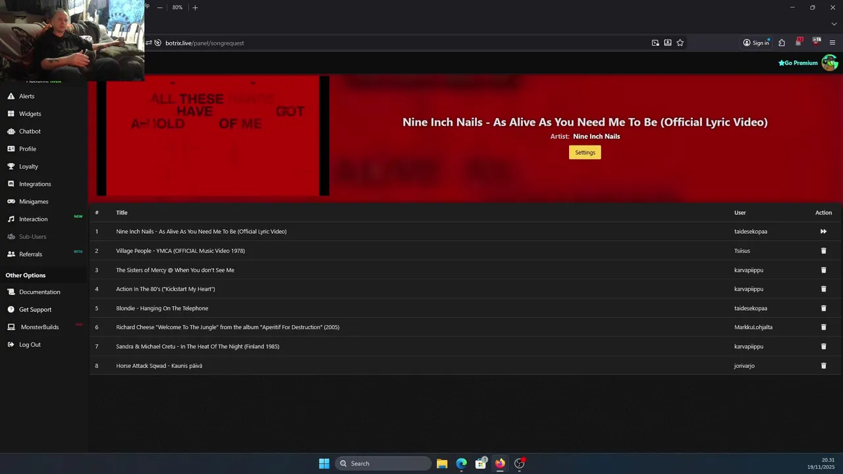843x474 pixels.
Task: Open the browser extensions puzzle icon
Action: [782, 43]
